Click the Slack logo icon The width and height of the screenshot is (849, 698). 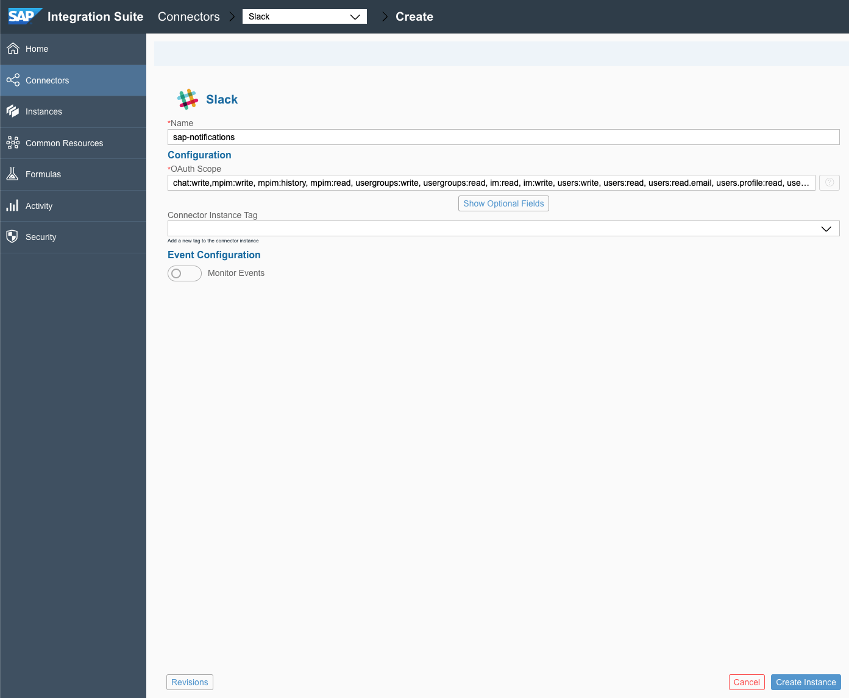(188, 99)
